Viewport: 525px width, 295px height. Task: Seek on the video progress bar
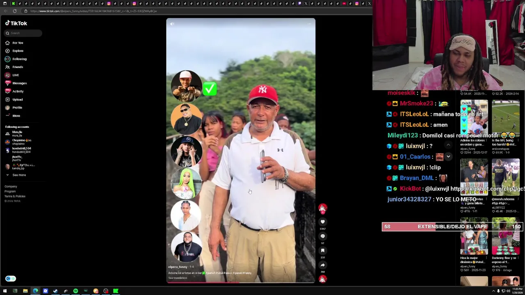click(241, 282)
